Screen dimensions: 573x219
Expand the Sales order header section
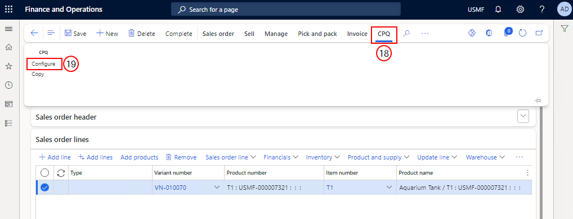523,117
